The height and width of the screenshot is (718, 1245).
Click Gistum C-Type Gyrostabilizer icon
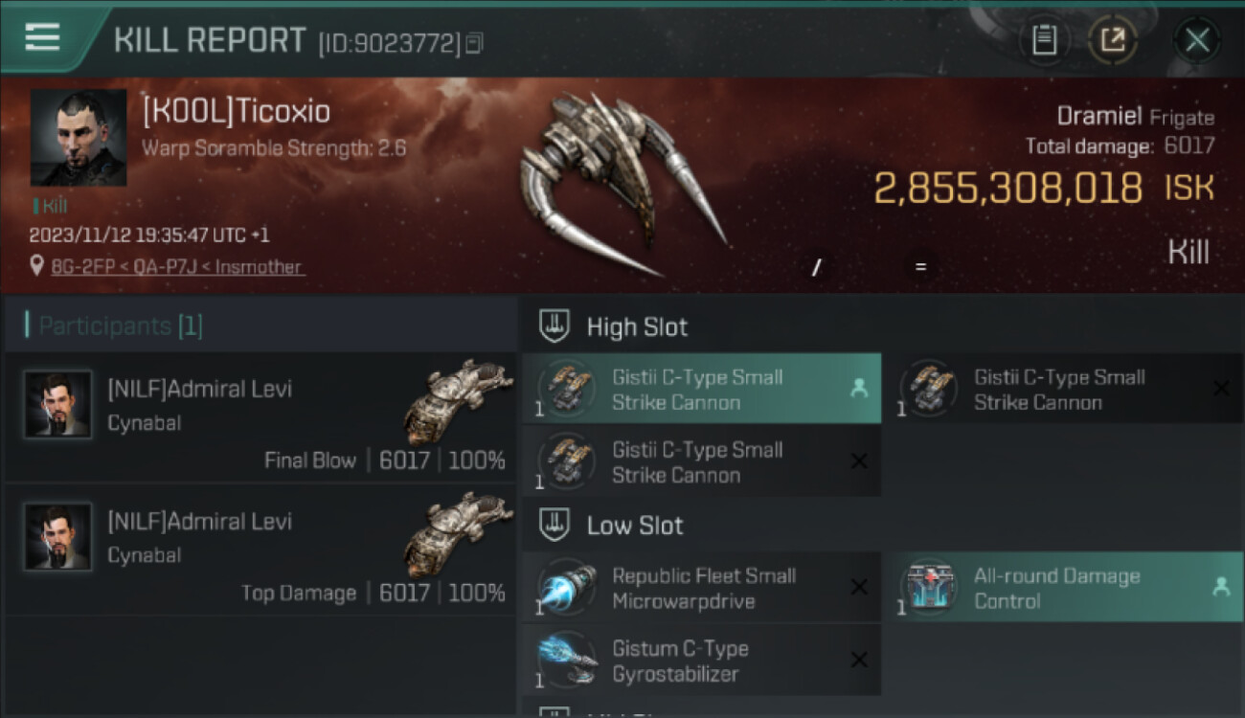pyautogui.click(x=568, y=660)
